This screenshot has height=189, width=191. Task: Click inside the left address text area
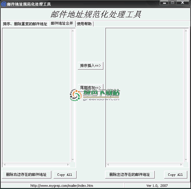(36, 95)
